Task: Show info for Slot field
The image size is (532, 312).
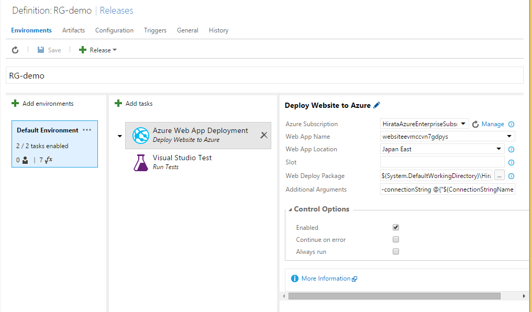Action: tap(511, 163)
